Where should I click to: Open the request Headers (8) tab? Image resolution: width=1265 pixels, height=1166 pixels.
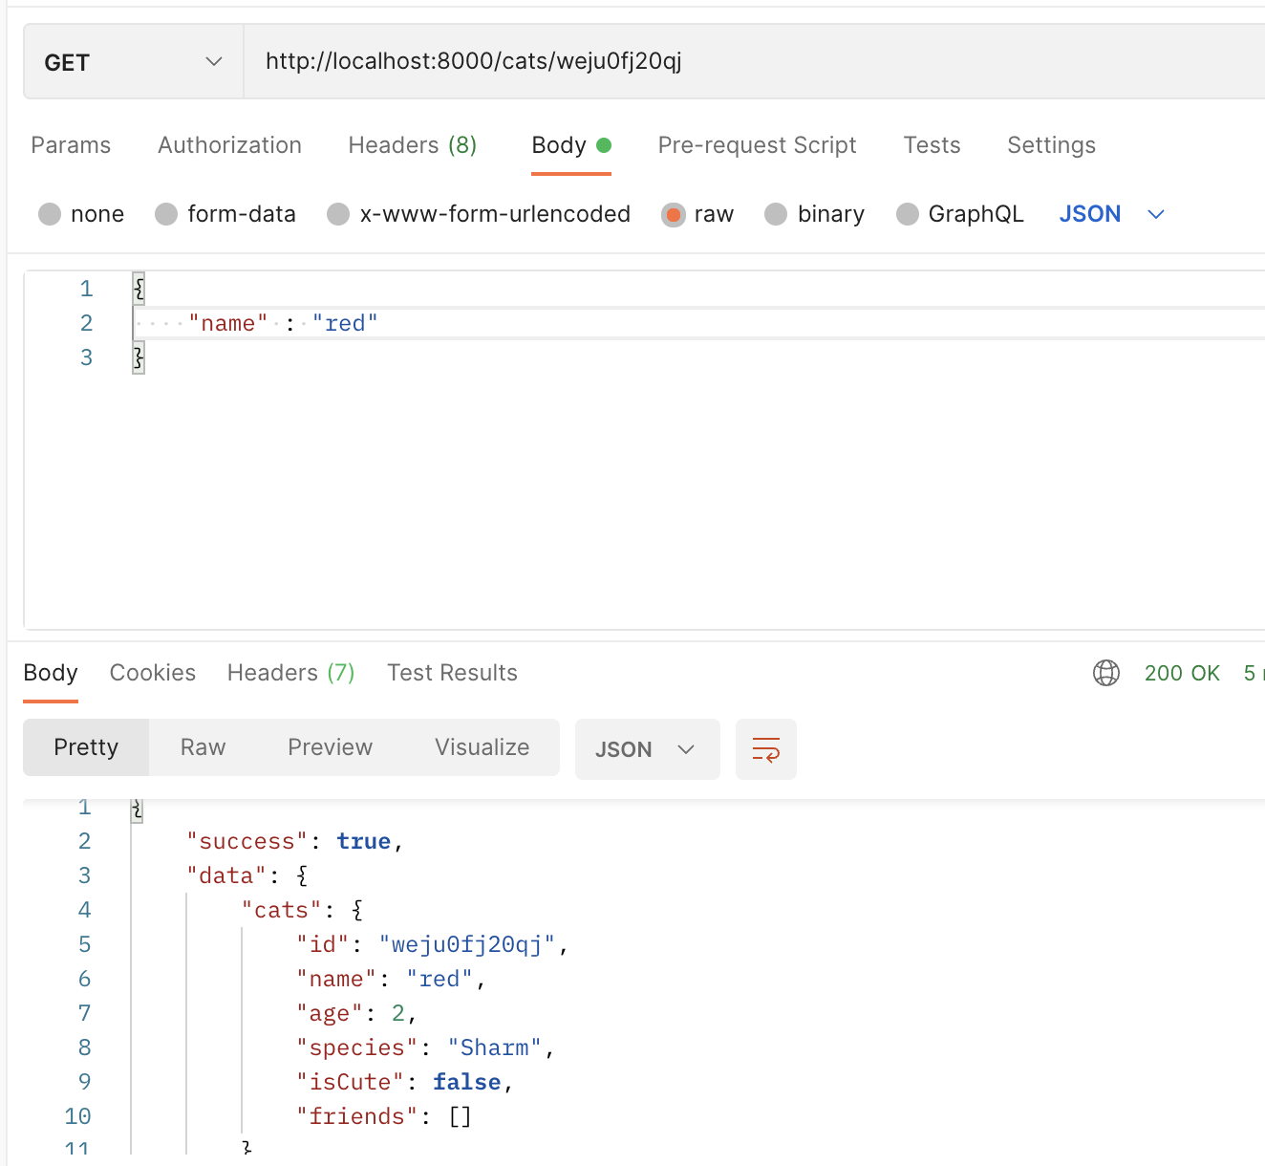pos(412,145)
